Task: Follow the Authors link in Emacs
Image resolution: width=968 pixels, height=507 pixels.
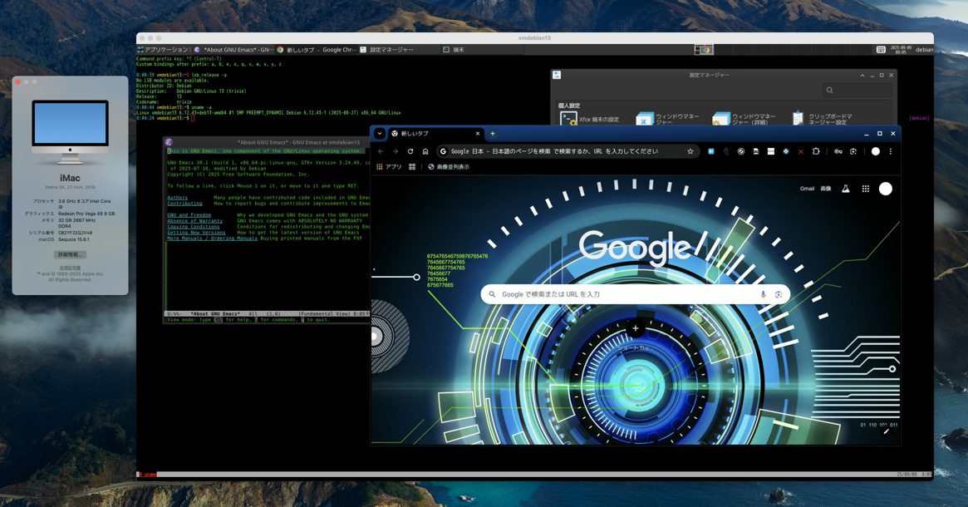Action: coord(177,198)
